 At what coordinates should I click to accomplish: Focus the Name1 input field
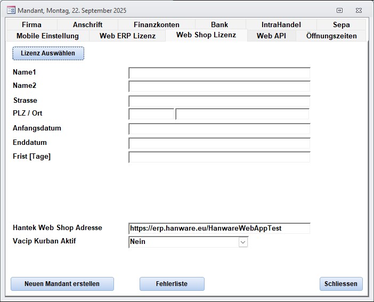pyautogui.click(x=219, y=73)
